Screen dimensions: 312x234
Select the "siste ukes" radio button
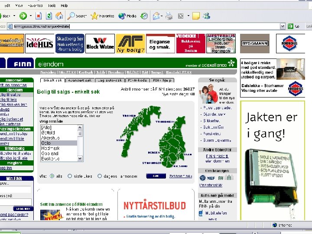70,176
